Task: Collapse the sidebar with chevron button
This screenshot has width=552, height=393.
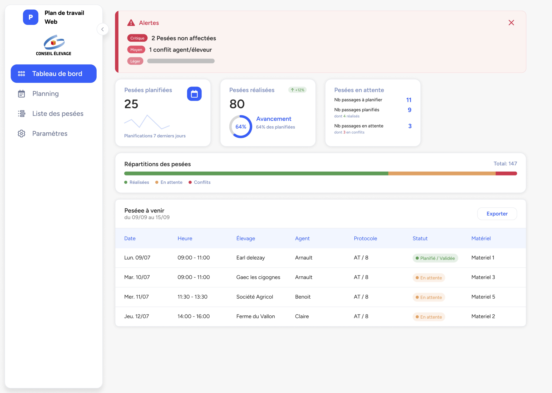Action: click(102, 29)
